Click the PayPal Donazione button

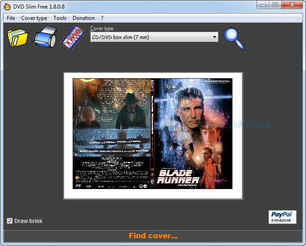pos(283,217)
